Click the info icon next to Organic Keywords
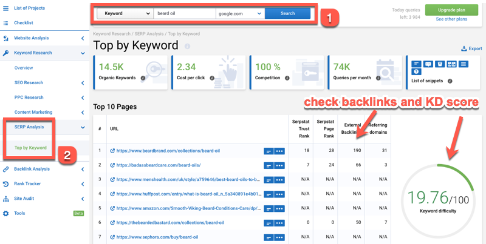The width and height of the screenshot is (486, 244). (143, 78)
